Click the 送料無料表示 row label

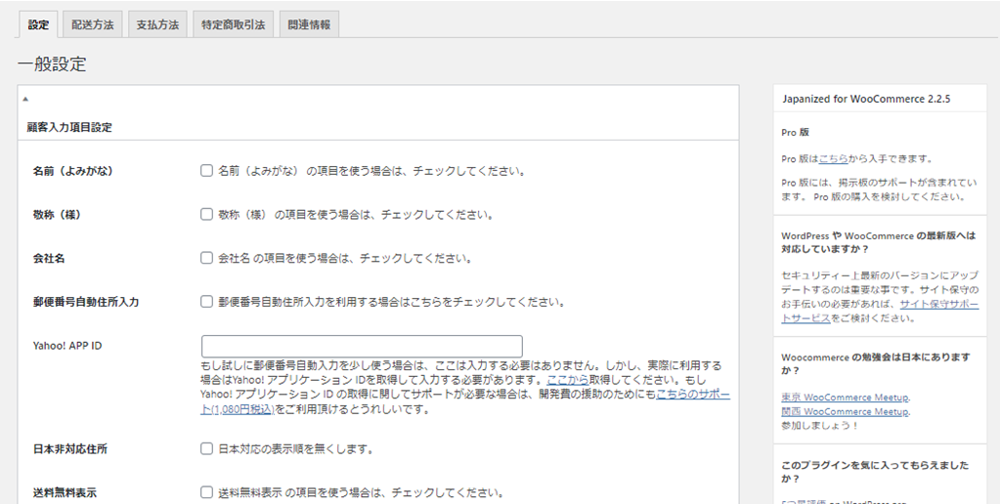(x=65, y=492)
